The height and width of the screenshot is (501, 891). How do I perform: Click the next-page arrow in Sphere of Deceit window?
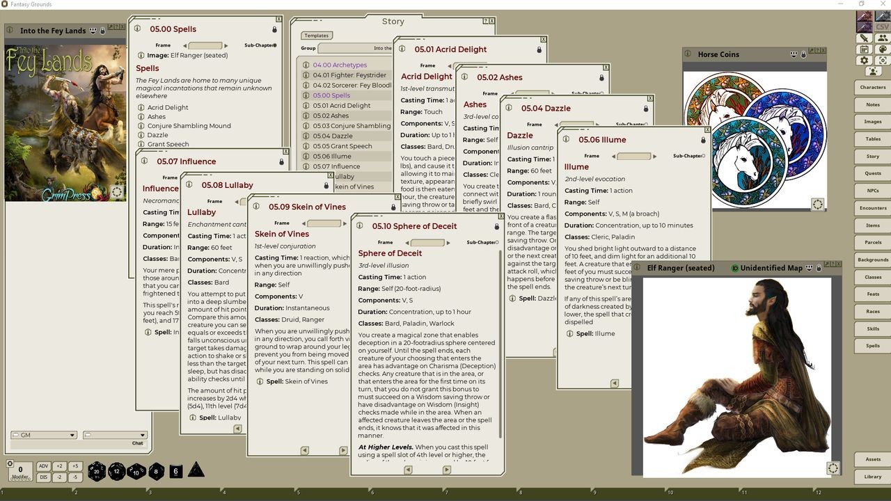(446, 470)
